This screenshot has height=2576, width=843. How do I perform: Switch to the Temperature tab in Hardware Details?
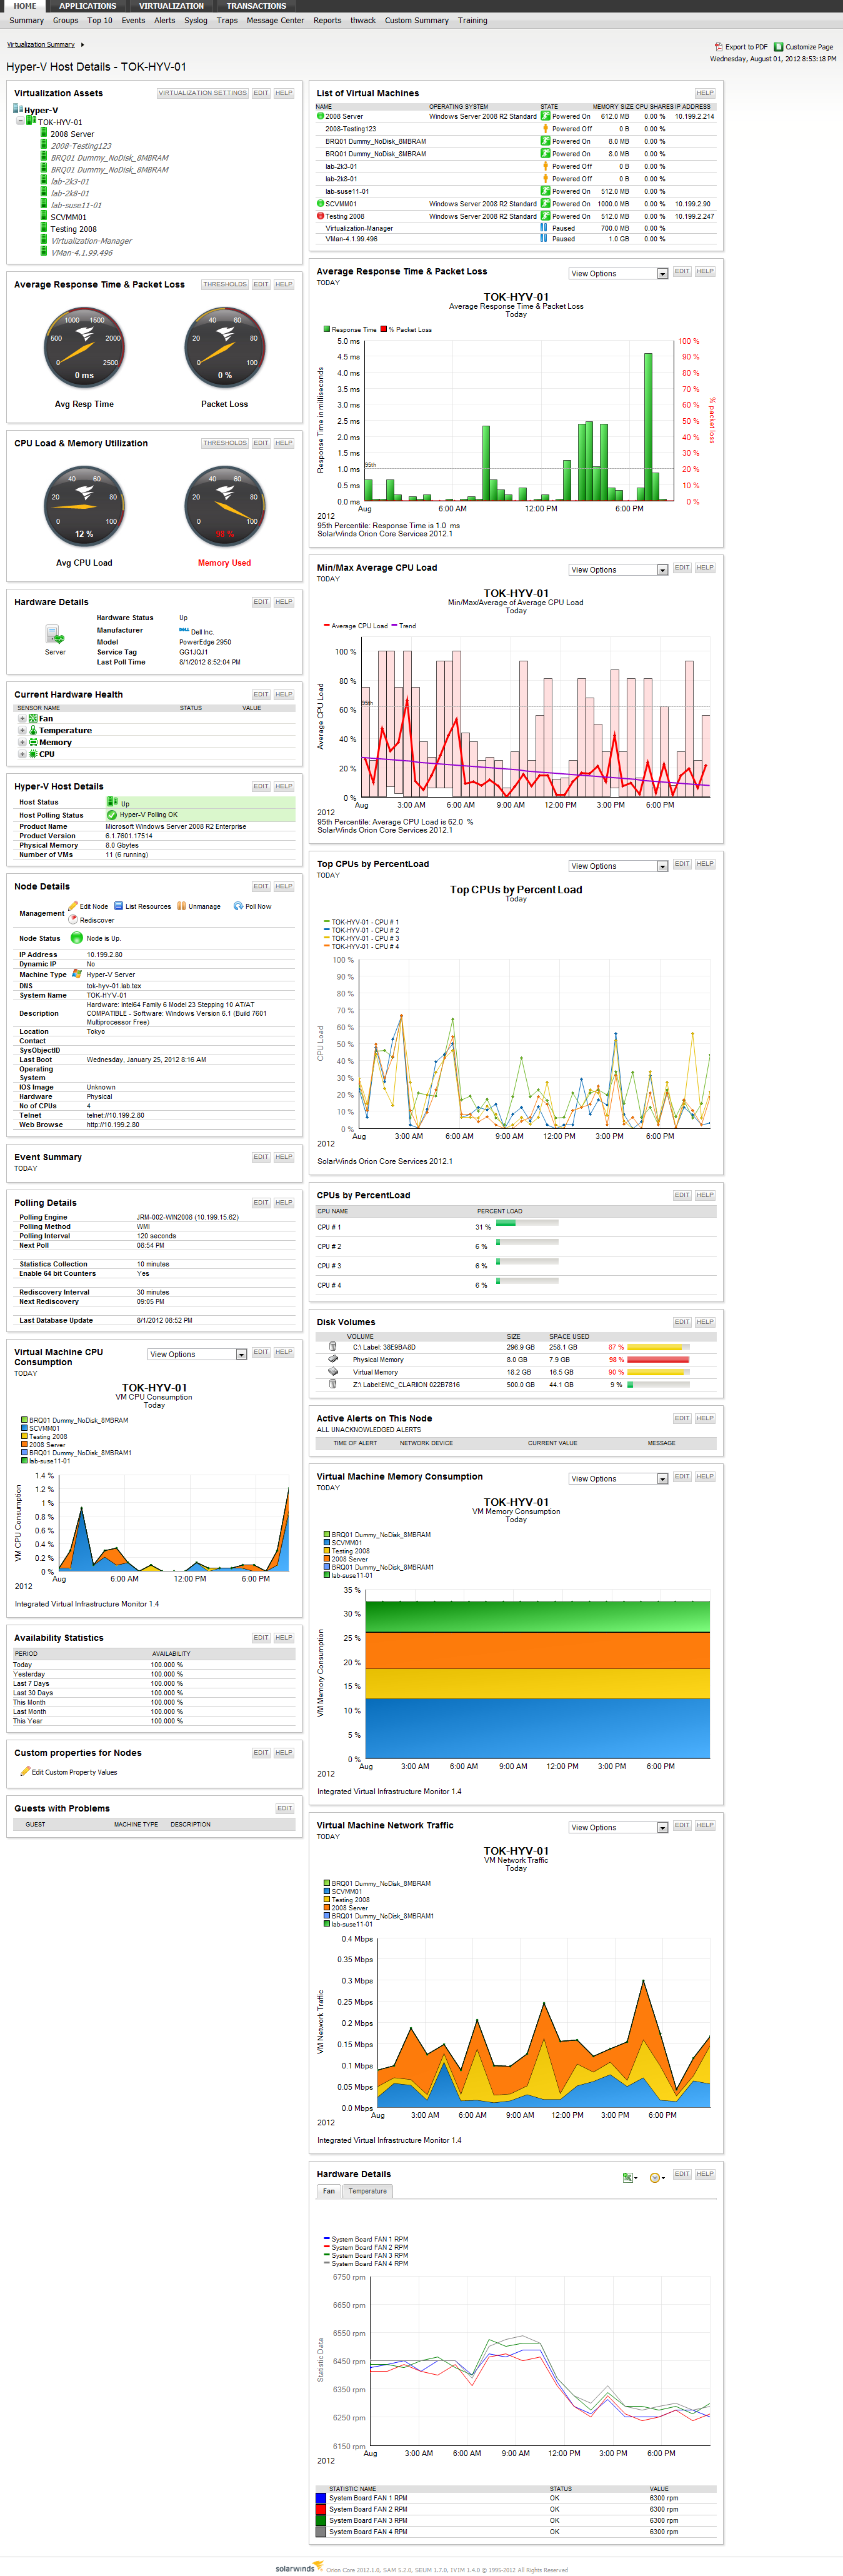point(367,2191)
